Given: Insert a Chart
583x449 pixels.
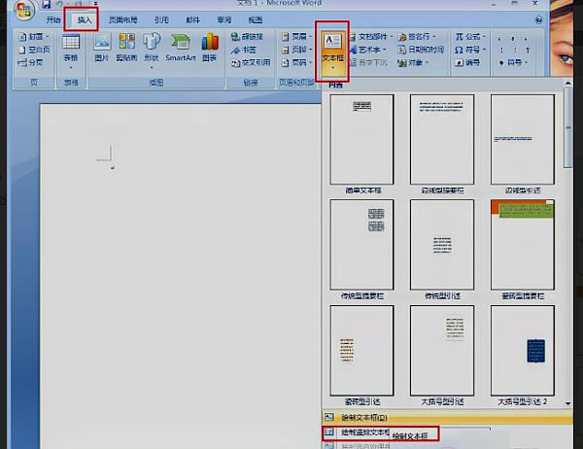Looking at the screenshot, I should point(210,48).
